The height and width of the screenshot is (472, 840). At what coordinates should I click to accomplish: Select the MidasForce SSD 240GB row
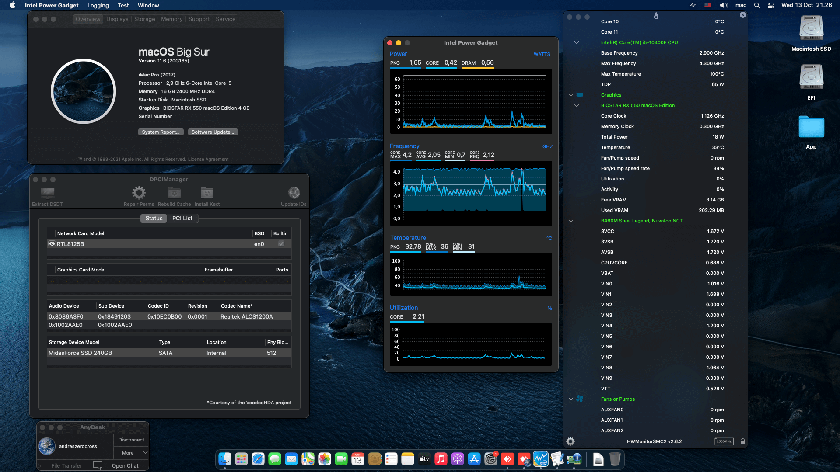pos(169,353)
